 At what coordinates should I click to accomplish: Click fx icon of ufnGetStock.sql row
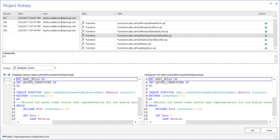[83, 44]
